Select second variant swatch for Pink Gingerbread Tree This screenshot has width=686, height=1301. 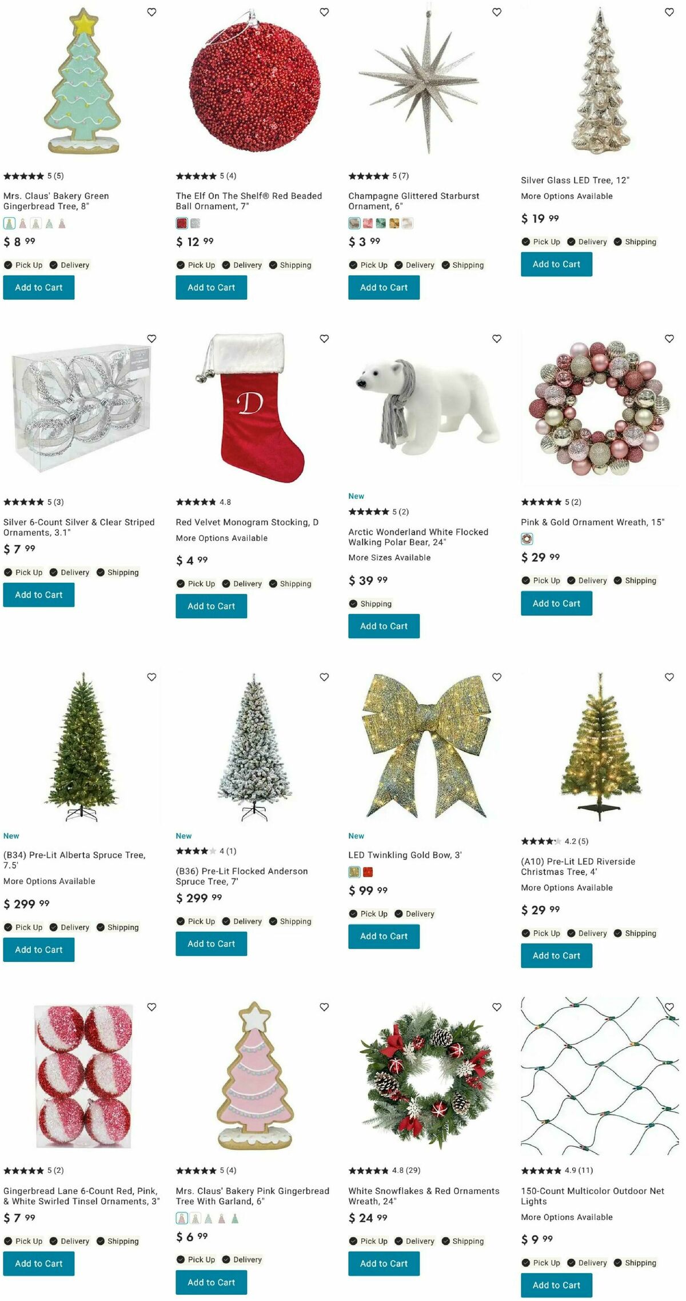pyautogui.click(x=195, y=1218)
